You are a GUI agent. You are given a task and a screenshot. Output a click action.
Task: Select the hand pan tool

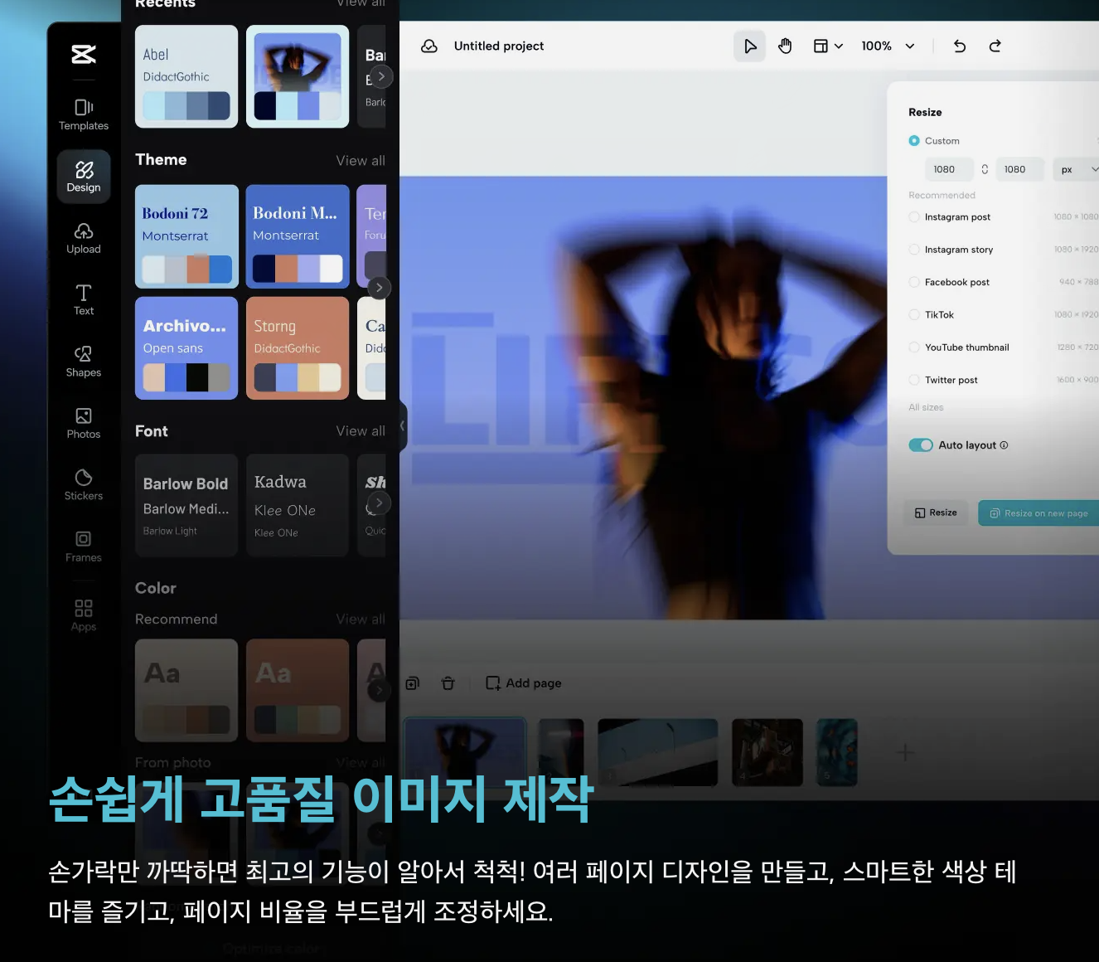coord(785,46)
